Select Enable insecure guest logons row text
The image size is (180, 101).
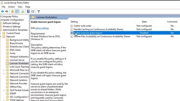click(x=88, y=33)
